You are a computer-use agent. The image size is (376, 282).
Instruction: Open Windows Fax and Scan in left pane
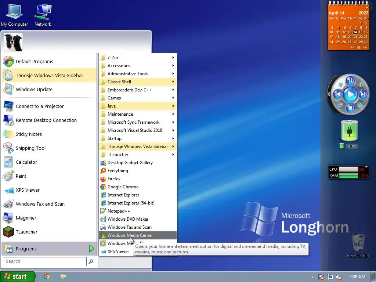click(49, 204)
